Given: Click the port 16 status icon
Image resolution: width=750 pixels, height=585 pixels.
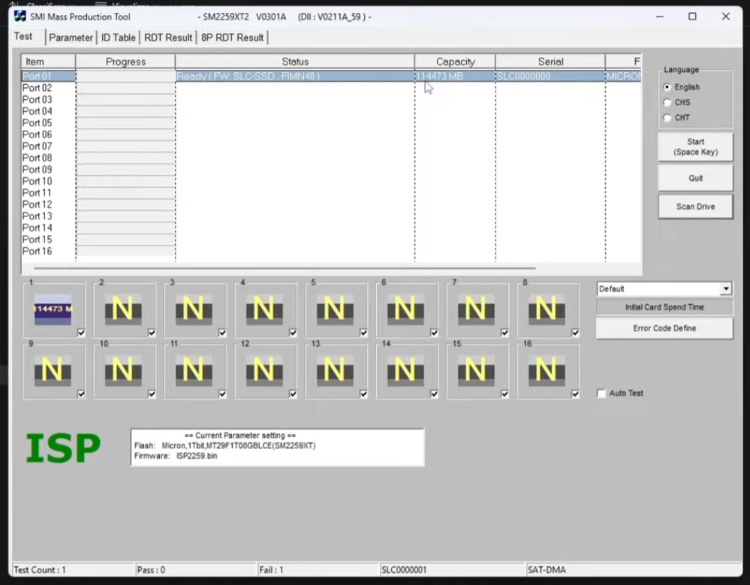Looking at the screenshot, I should pos(546,370).
